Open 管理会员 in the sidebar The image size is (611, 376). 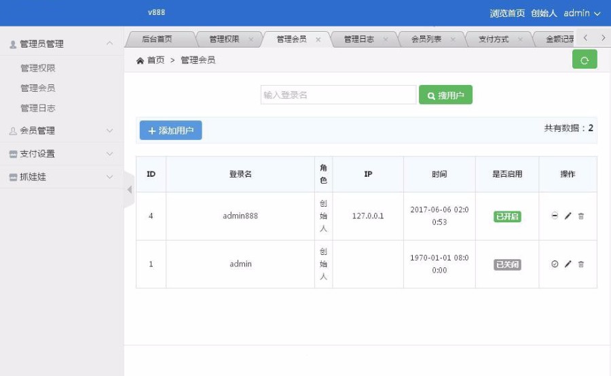38,88
